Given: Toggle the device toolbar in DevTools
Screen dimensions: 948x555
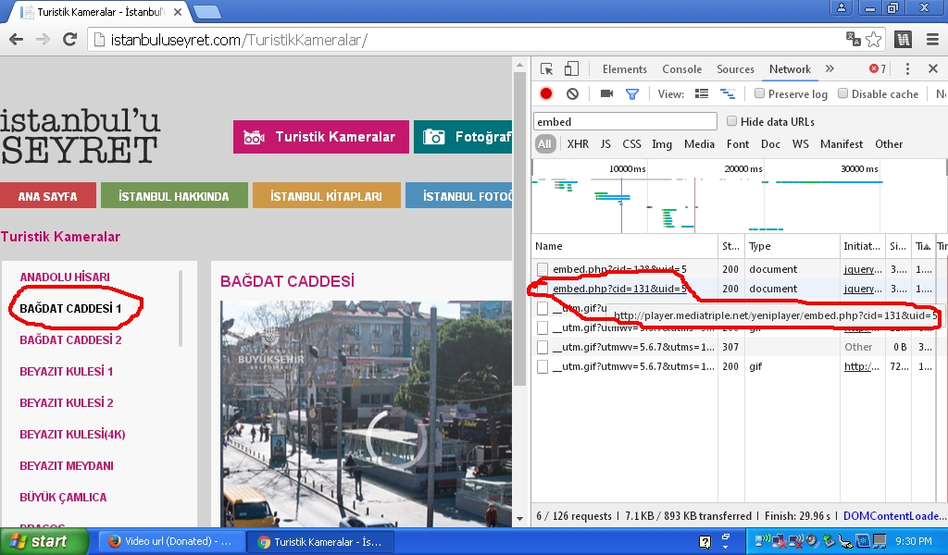Looking at the screenshot, I should [570, 68].
